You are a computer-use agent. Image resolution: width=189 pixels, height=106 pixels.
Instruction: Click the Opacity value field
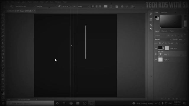(181, 39)
